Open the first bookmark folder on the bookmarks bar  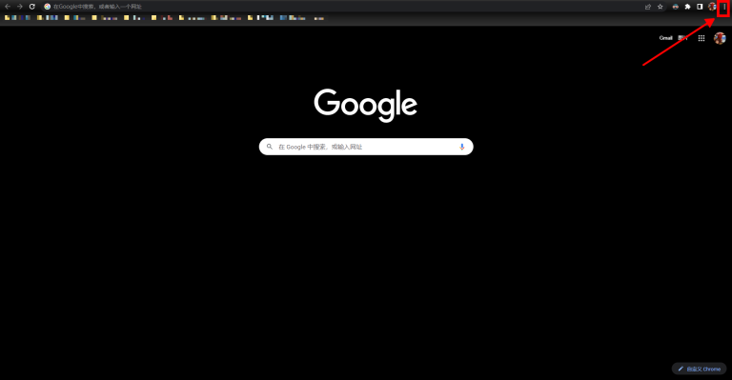[x=18, y=18]
